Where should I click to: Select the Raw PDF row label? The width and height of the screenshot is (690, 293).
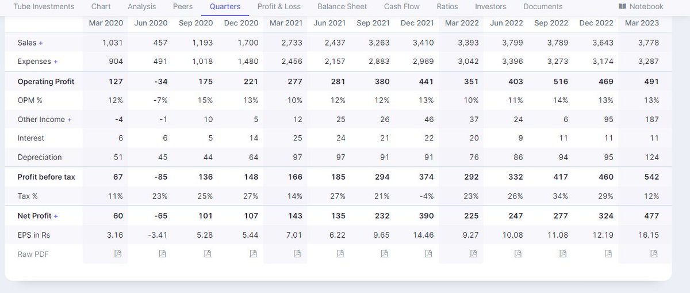(33, 254)
